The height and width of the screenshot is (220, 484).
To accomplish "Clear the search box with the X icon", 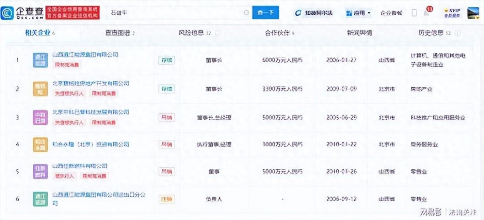I will pyautogui.click(x=246, y=12).
